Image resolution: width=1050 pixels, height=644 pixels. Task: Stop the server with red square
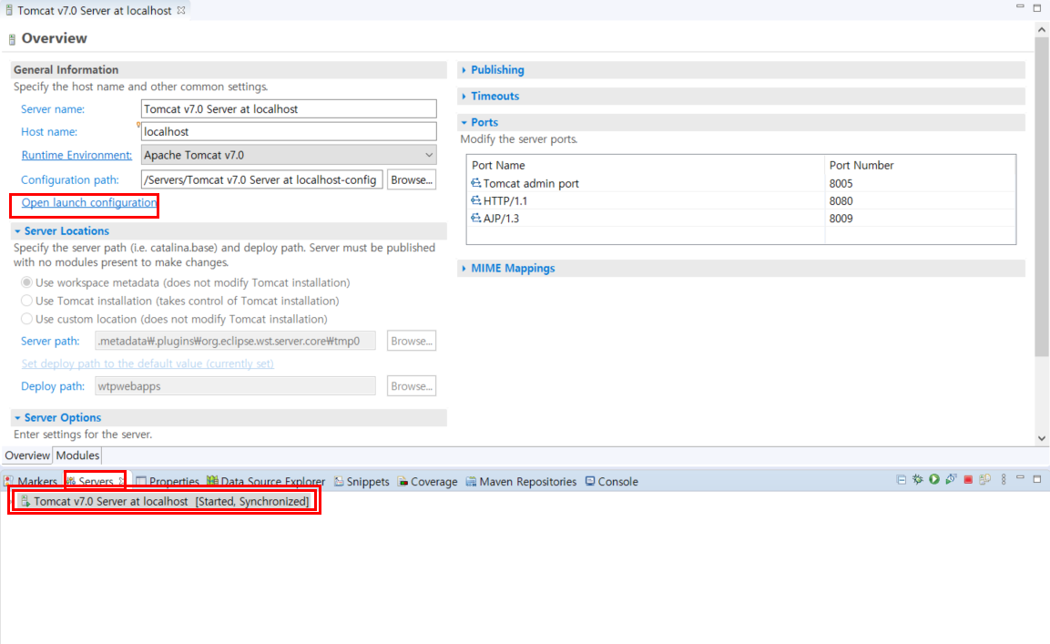[x=968, y=480]
